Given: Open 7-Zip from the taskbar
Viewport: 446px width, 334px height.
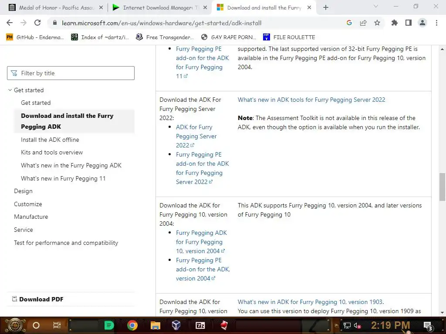Looking at the screenshot, I should pos(200,325).
